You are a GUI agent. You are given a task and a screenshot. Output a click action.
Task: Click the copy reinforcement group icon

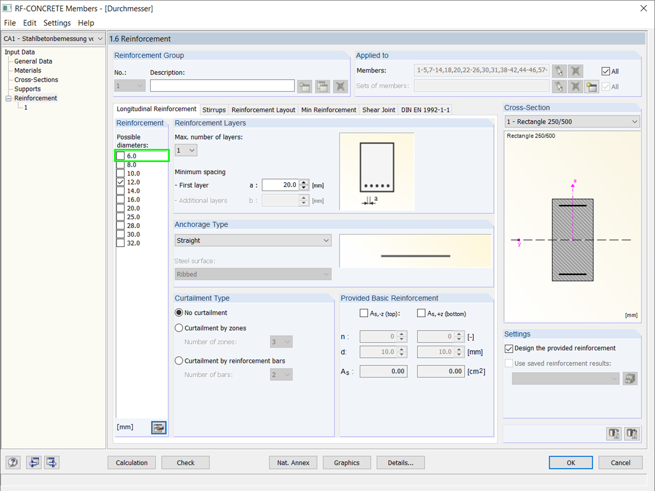pyautogui.click(x=323, y=86)
